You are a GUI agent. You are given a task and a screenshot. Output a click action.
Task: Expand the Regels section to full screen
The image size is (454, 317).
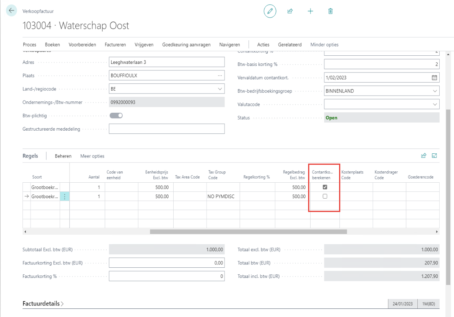pos(434,155)
